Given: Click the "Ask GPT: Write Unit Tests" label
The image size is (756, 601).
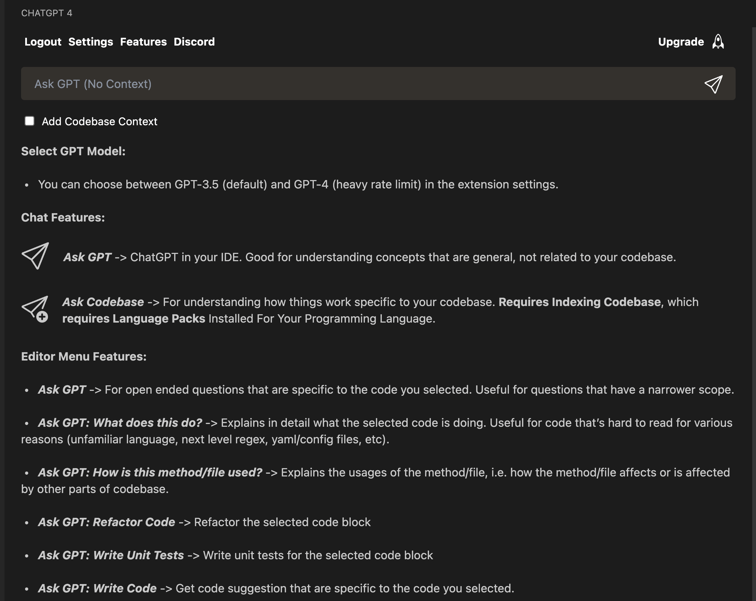Looking at the screenshot, I should 111,555.
